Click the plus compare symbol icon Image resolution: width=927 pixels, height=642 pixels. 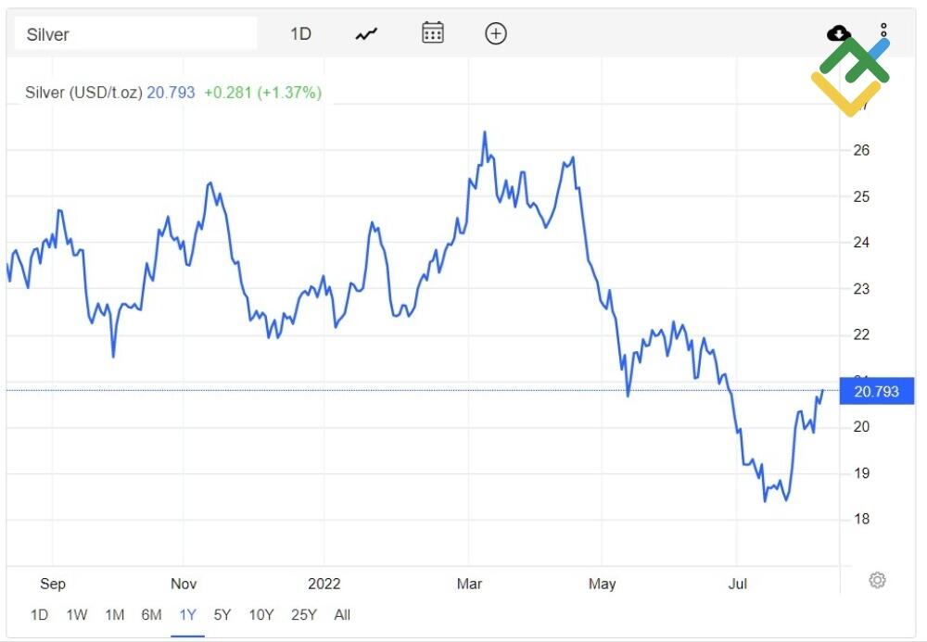(496, 33)
